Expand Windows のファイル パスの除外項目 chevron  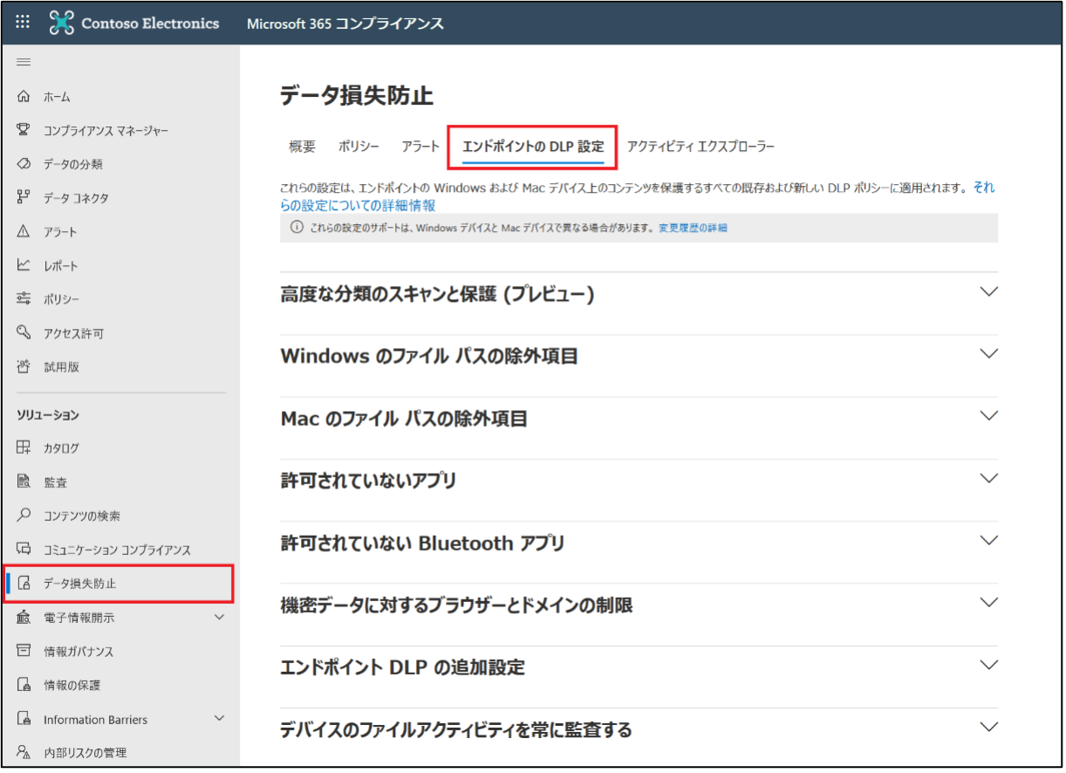pos(988,354)
